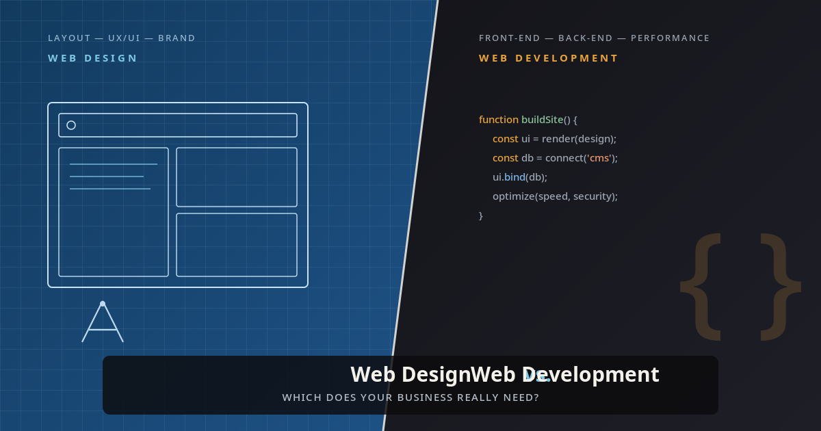Click the "LAYOUT — UX/UI — BRAND" text
This screenshot has width=821, height=431.
click(x=122, y=38)
